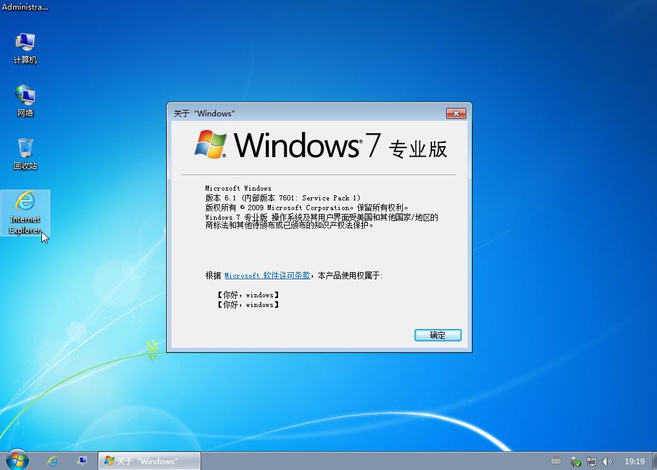Select the Internet Explorer desktop shortcut
This screenshot has width=657, height=470.
[x=25, y=213]
